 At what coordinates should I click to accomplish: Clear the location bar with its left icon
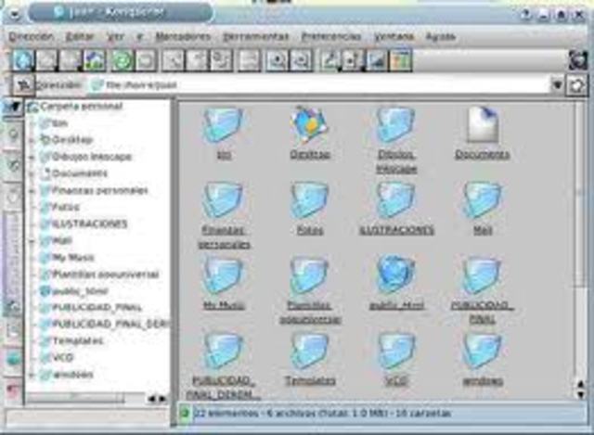click(x=24, y=84)
